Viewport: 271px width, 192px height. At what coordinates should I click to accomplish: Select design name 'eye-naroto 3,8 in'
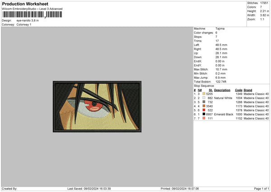28,20
